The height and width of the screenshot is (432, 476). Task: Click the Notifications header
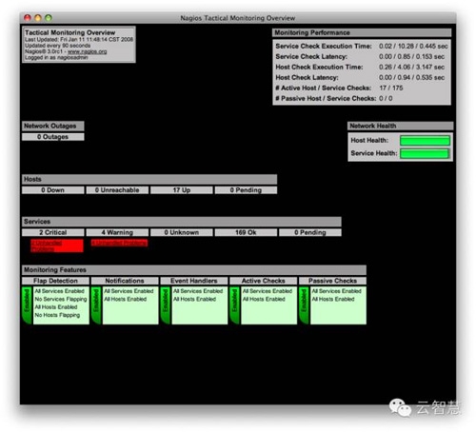[125, 281]
